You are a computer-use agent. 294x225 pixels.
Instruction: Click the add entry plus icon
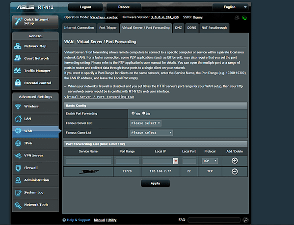coord(235,161)
